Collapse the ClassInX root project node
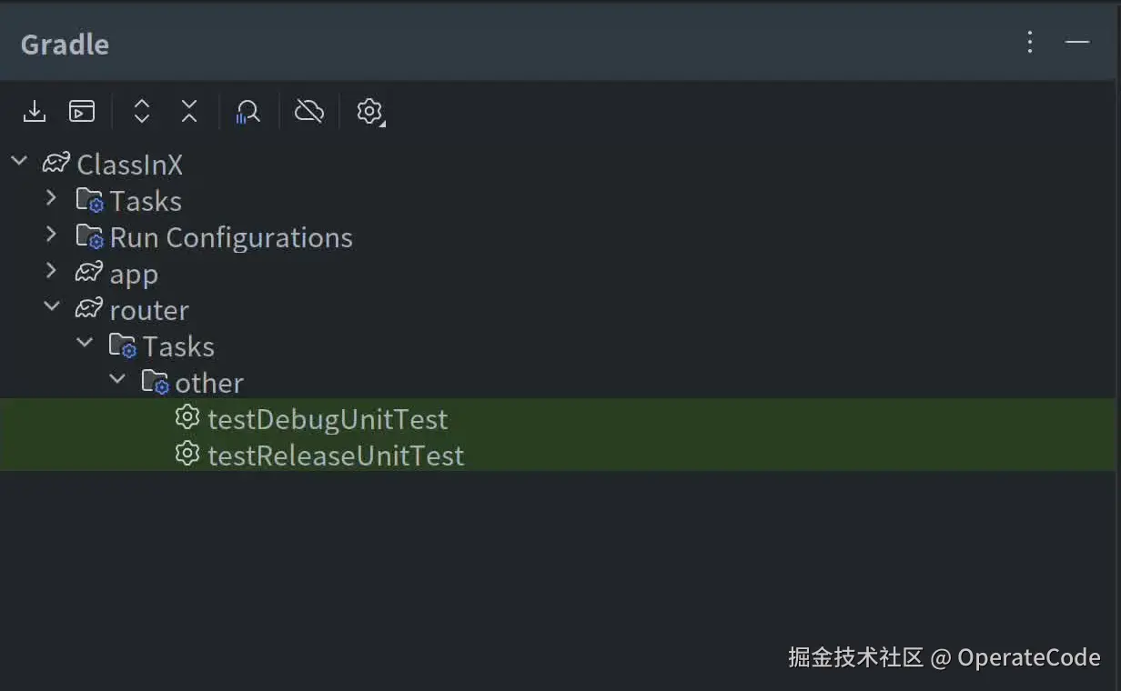The image size is (1121, 691). pos(19,163)
